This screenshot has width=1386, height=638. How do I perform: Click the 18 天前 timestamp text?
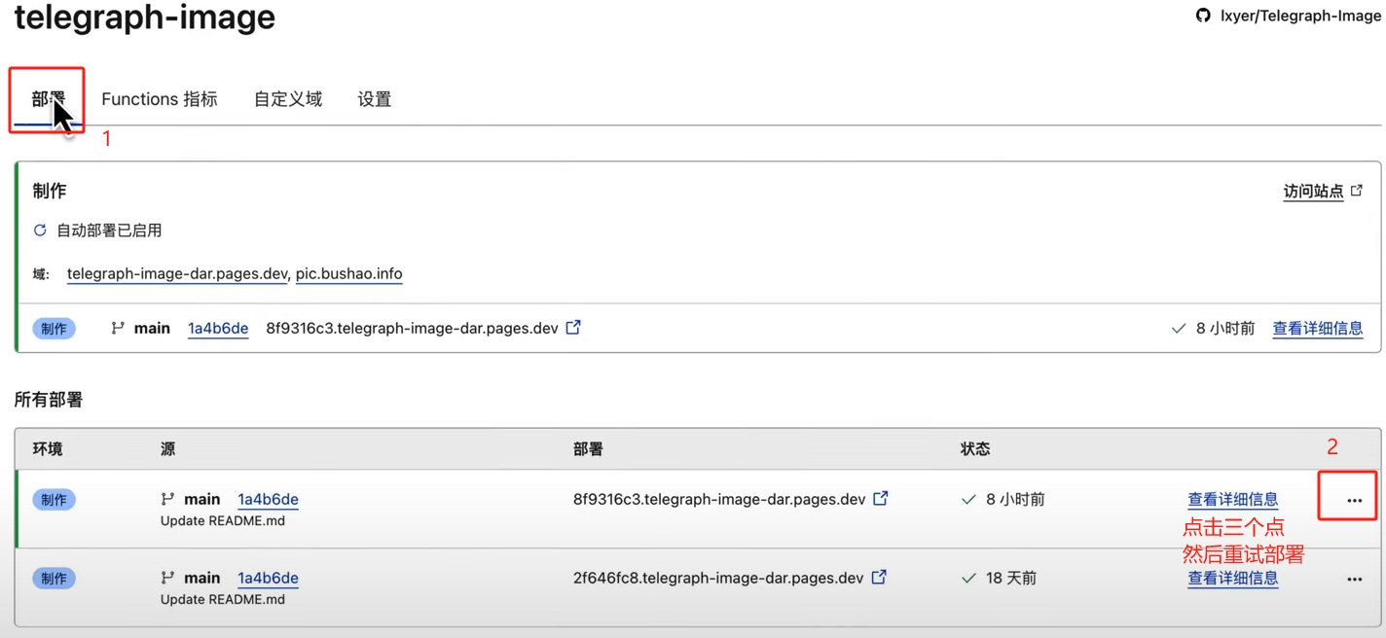point(1011,579)
